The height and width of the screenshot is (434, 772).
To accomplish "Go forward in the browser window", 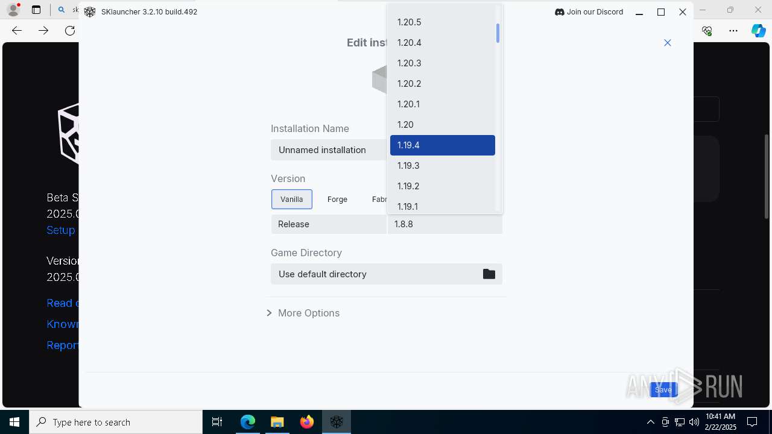I will 43,31.
